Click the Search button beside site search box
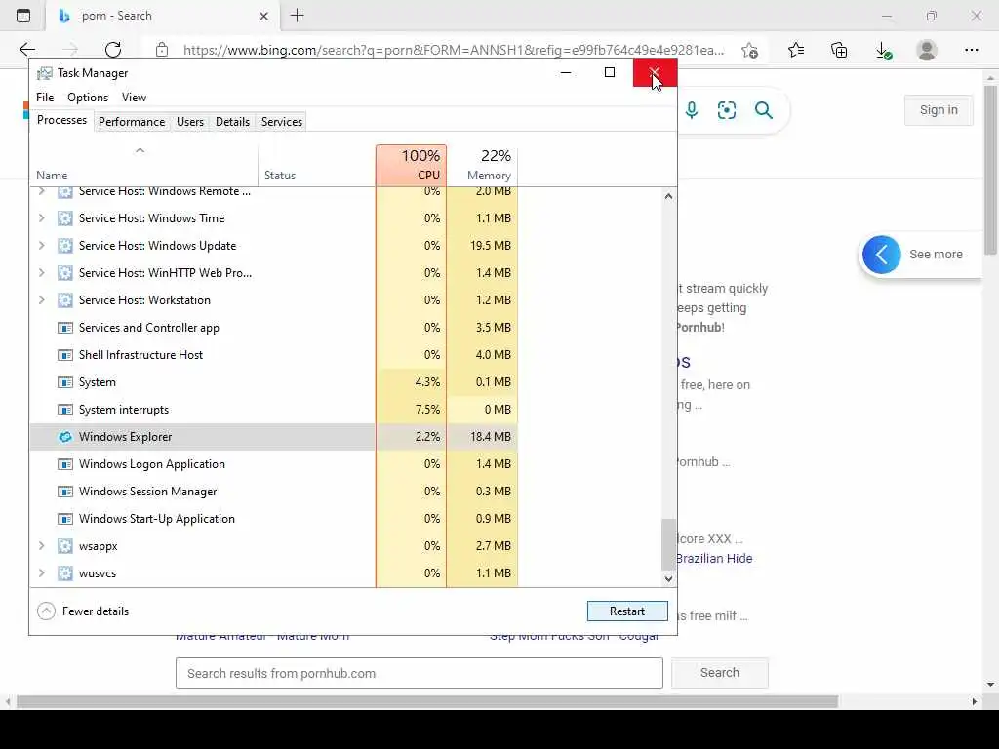Viewport: 999px width, 749px height. (720, 673)
